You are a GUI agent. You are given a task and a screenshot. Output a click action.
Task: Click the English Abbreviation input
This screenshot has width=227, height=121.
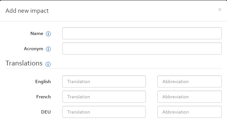pyautogui.click(x=189, y=81)
